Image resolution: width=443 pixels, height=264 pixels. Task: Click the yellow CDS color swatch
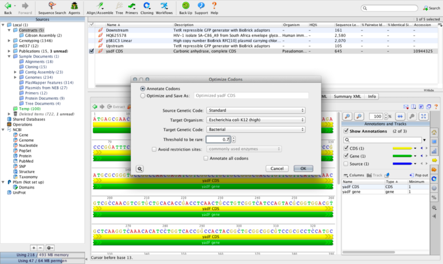402,148
